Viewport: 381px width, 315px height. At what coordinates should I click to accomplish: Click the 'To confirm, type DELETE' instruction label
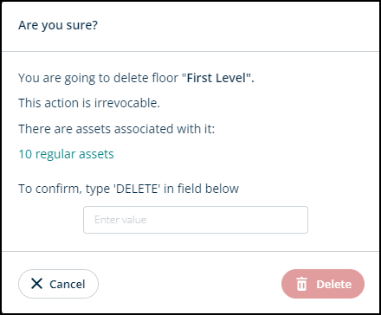click(128, 189)
